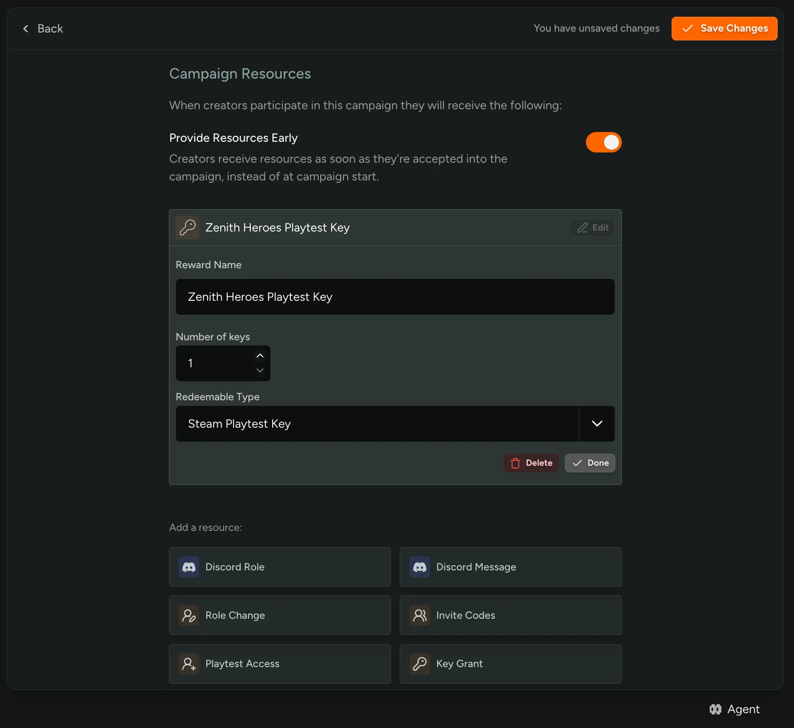Viewport: 794px width, 728px height.
Task: Open the Agent panel
Action: point(734,709)
